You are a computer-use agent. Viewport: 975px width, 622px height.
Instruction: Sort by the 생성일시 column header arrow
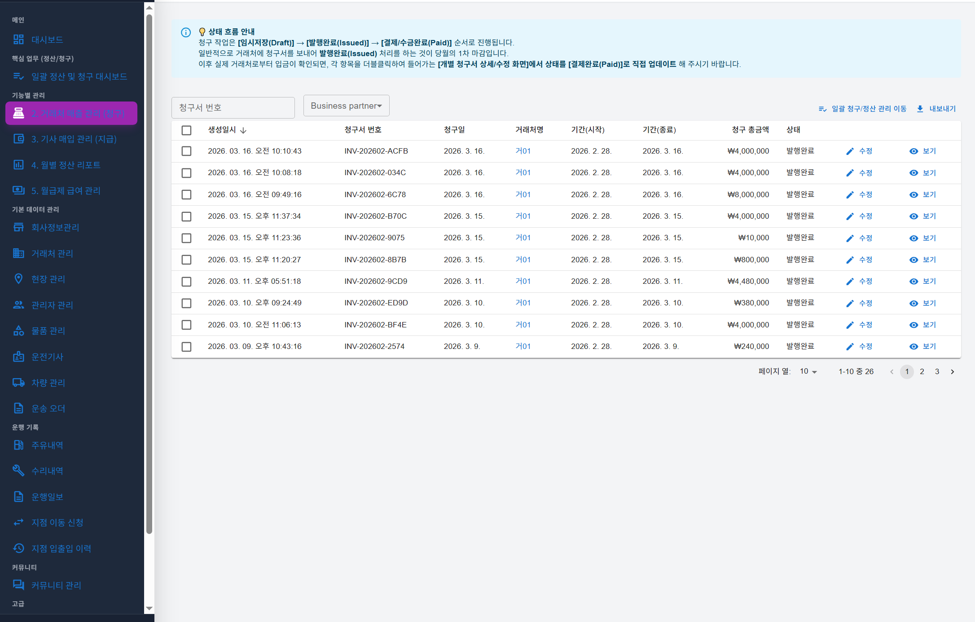[x=243, y=130]
